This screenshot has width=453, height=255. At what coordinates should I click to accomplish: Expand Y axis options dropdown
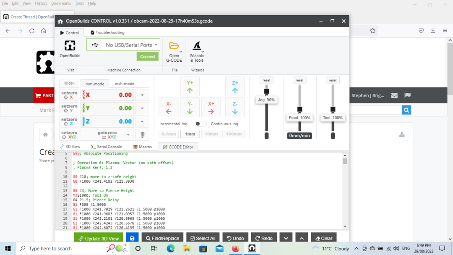pyautogui.click(x=142, y=108)
